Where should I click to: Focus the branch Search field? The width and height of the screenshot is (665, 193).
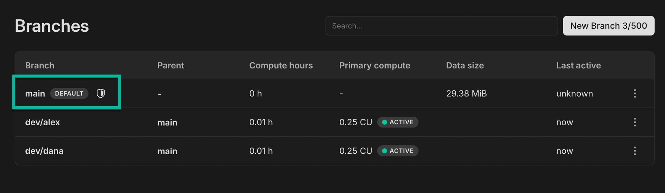441,26
